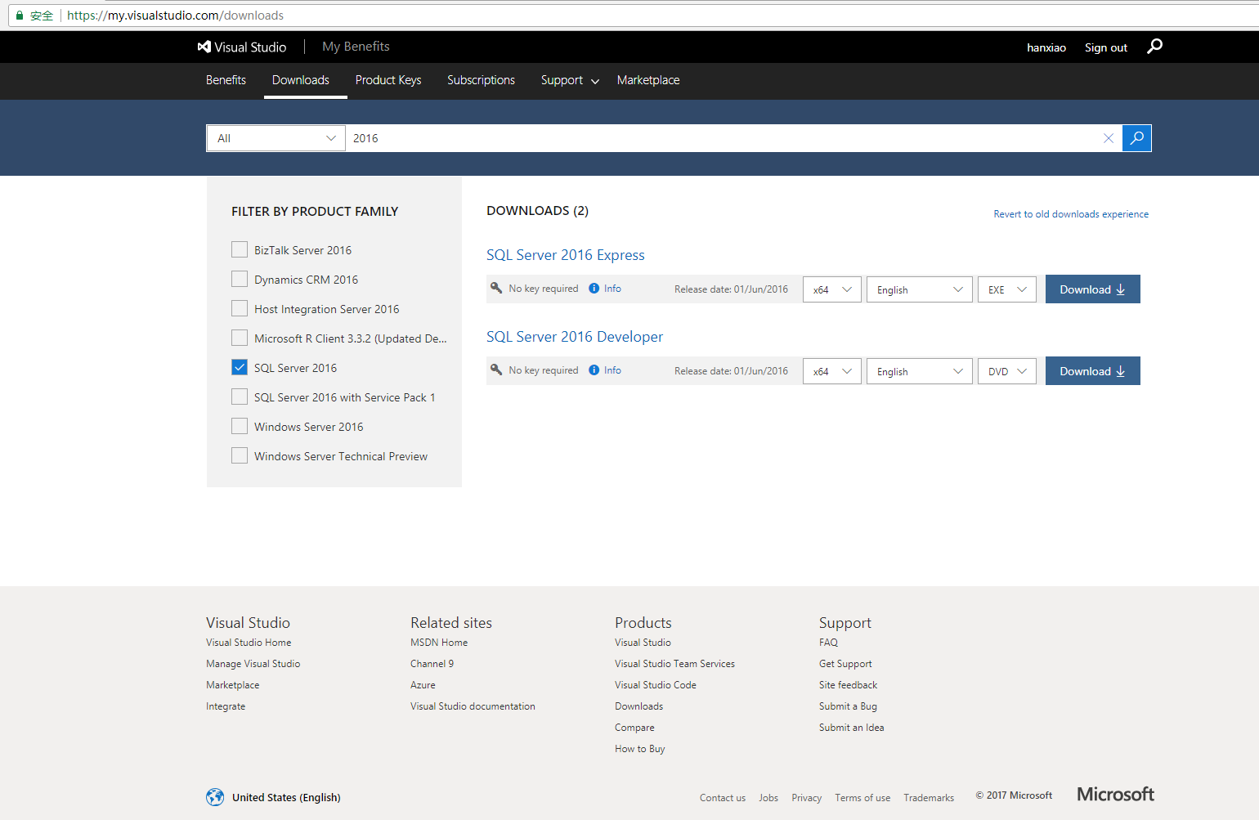Clear the search box with X icon

click(x=1109, y=138)
